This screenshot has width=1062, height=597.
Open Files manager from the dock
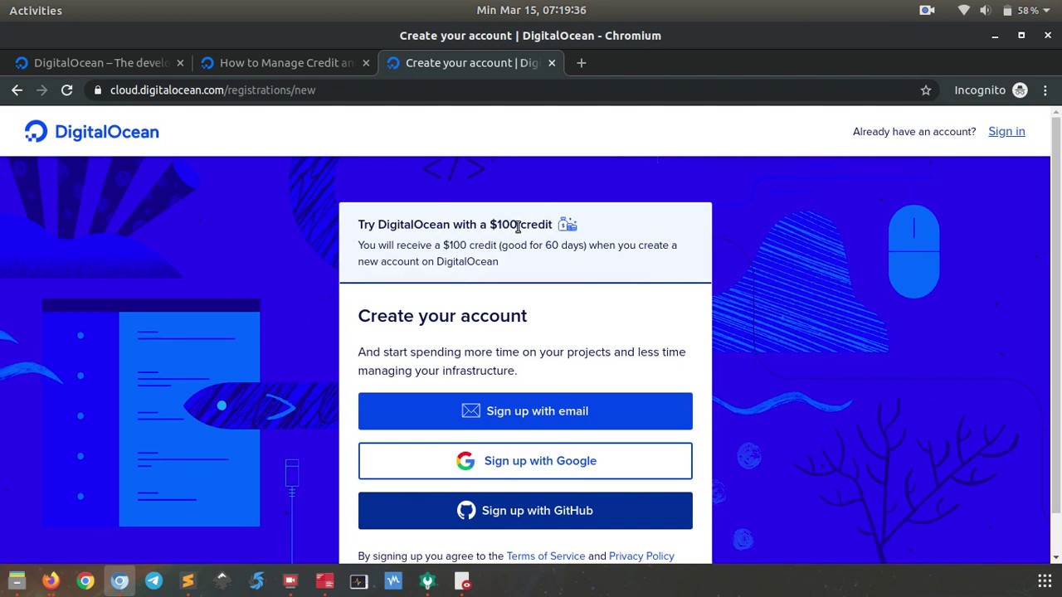[17, 581]
